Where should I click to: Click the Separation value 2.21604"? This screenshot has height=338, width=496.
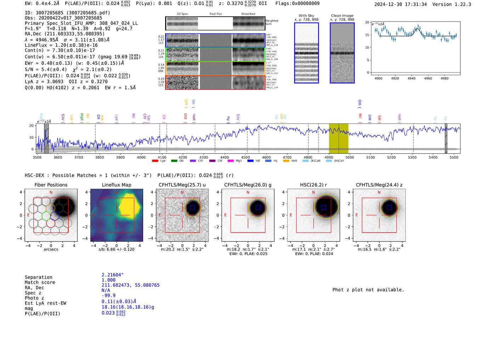(113, 275)
